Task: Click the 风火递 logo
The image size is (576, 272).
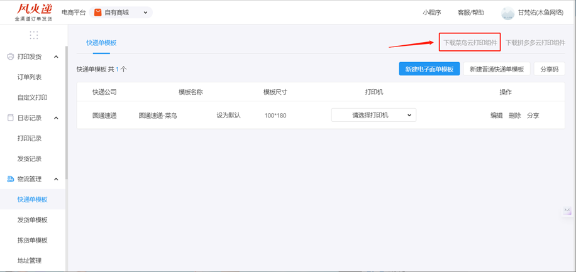Action: (x=34, y=13)
